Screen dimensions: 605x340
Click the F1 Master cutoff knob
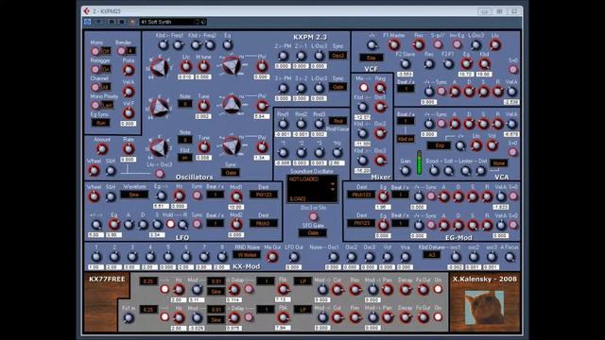(394, 45)
